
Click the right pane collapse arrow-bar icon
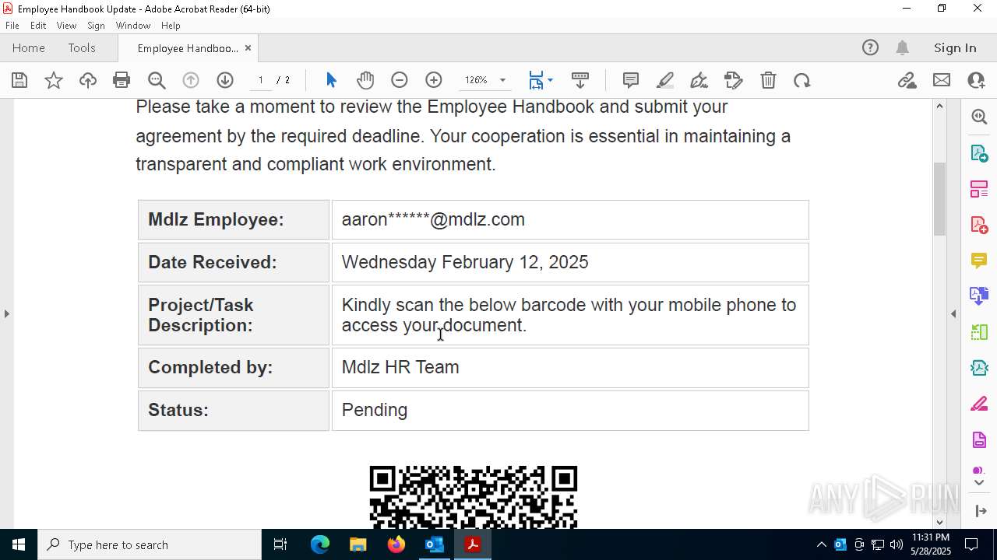(x=980, y=511)
